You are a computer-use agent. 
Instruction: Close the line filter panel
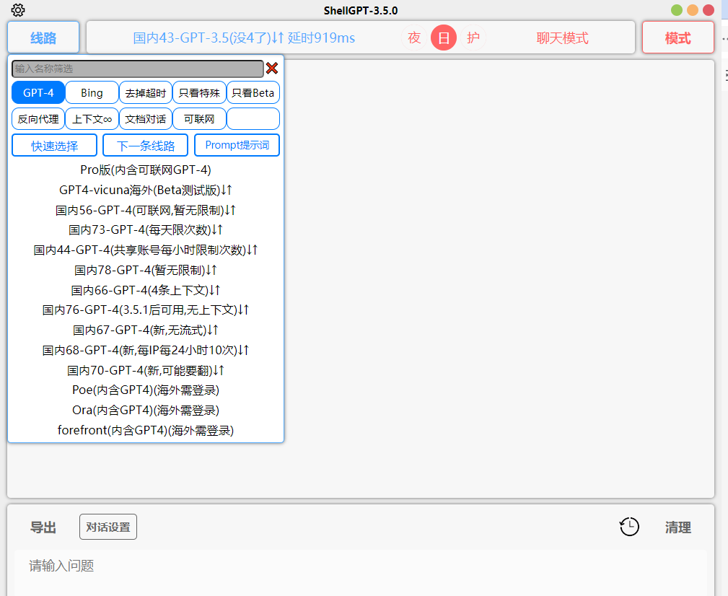pyautogui.click(x=272, y=69)
